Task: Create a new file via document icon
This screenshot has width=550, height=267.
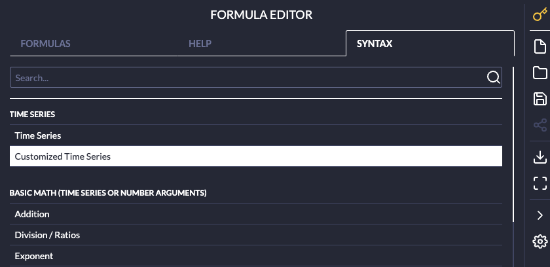Action: 540,46
